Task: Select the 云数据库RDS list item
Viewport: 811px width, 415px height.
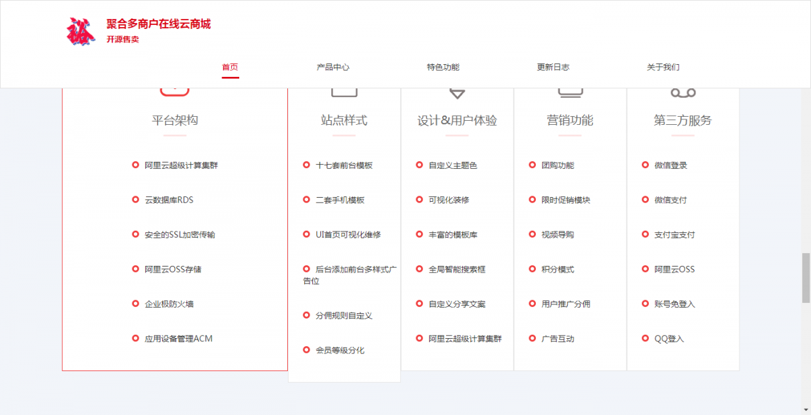Action: click(169, 200)
